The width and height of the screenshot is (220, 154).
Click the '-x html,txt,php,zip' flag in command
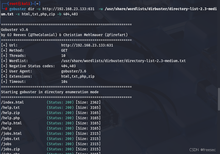[35, 14]
